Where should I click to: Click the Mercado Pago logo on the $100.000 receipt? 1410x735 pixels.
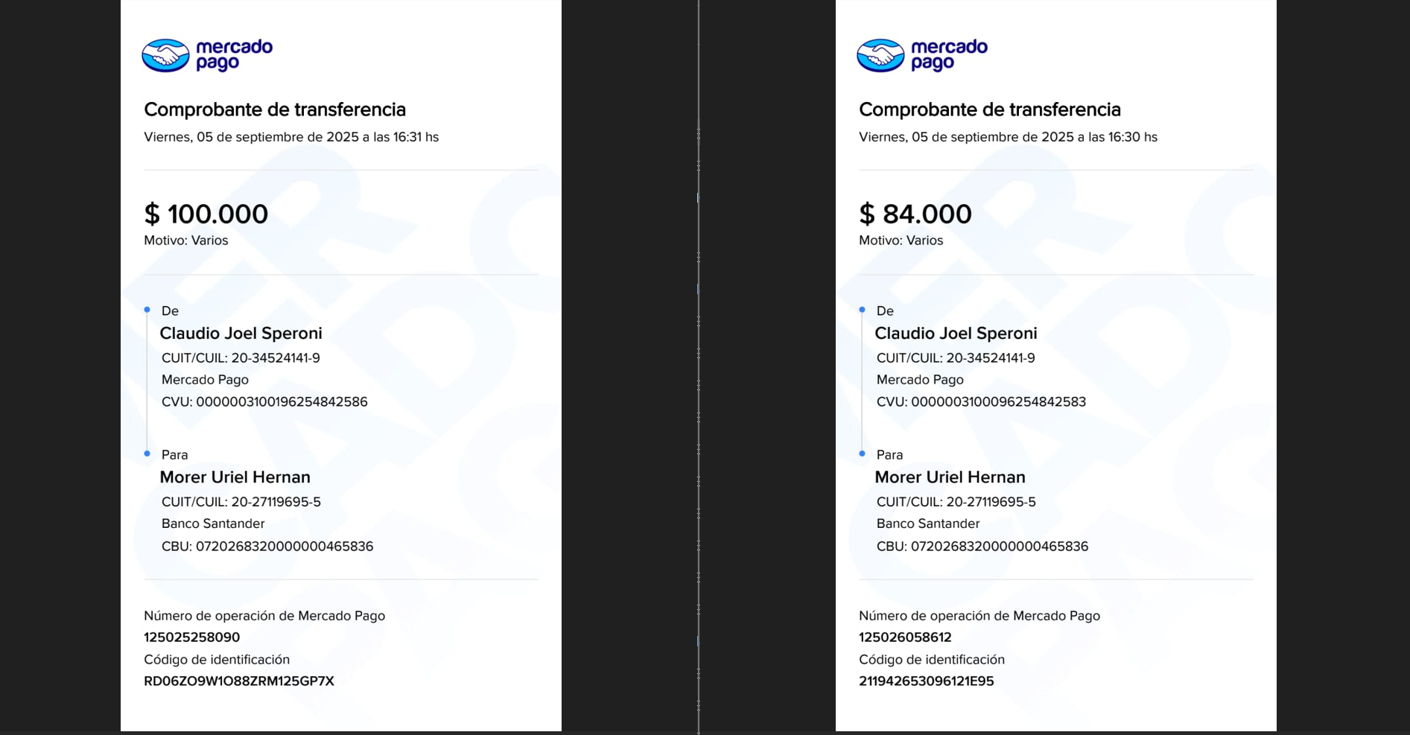click(207, 55)
